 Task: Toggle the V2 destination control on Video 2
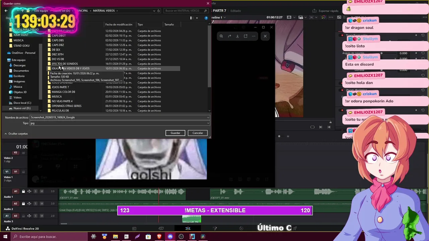[15, 153]
